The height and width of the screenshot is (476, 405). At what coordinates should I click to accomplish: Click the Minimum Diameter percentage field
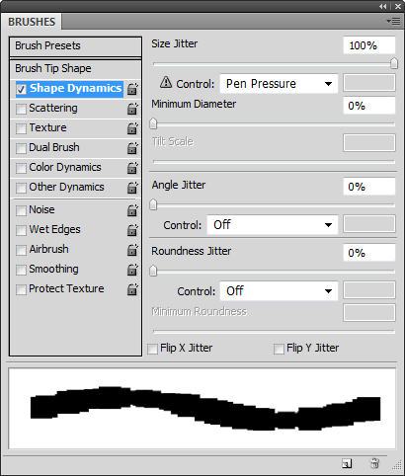click(x=369, y=106)
